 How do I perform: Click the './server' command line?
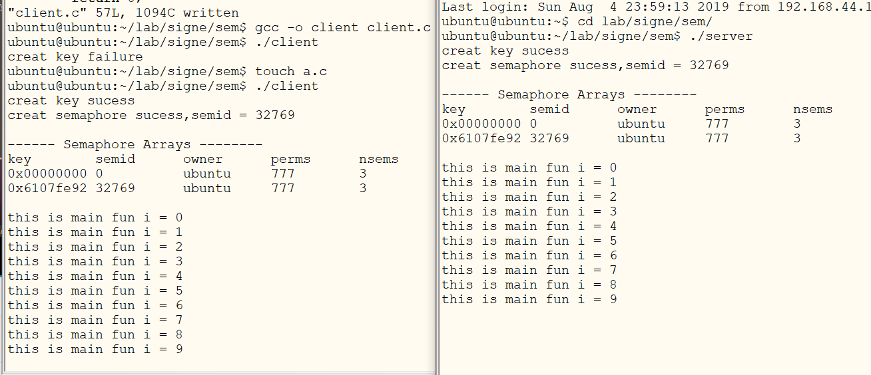597,37
